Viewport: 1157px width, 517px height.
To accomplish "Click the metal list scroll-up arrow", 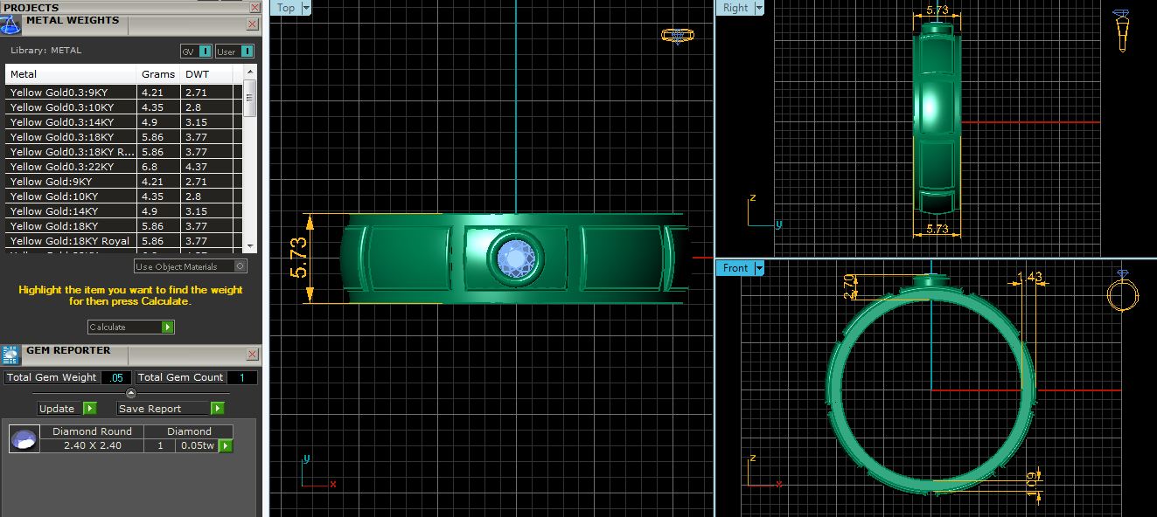I will click(250, 72).
